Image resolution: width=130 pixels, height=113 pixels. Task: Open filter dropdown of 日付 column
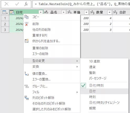pos(41,12)
